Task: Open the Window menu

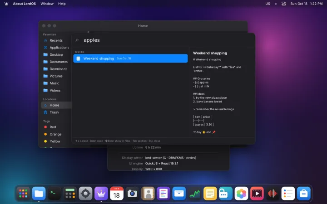Action: point(47,4)
